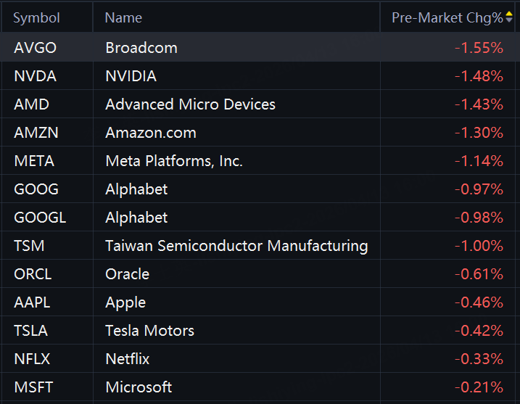Click the Name column header
Viewport: 520px width, 404px height.
[123, 18]
